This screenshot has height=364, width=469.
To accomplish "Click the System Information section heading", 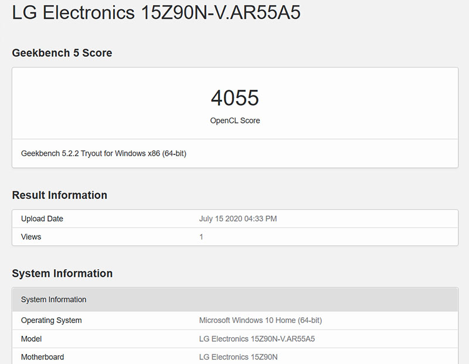I will (x=64, y=273).
